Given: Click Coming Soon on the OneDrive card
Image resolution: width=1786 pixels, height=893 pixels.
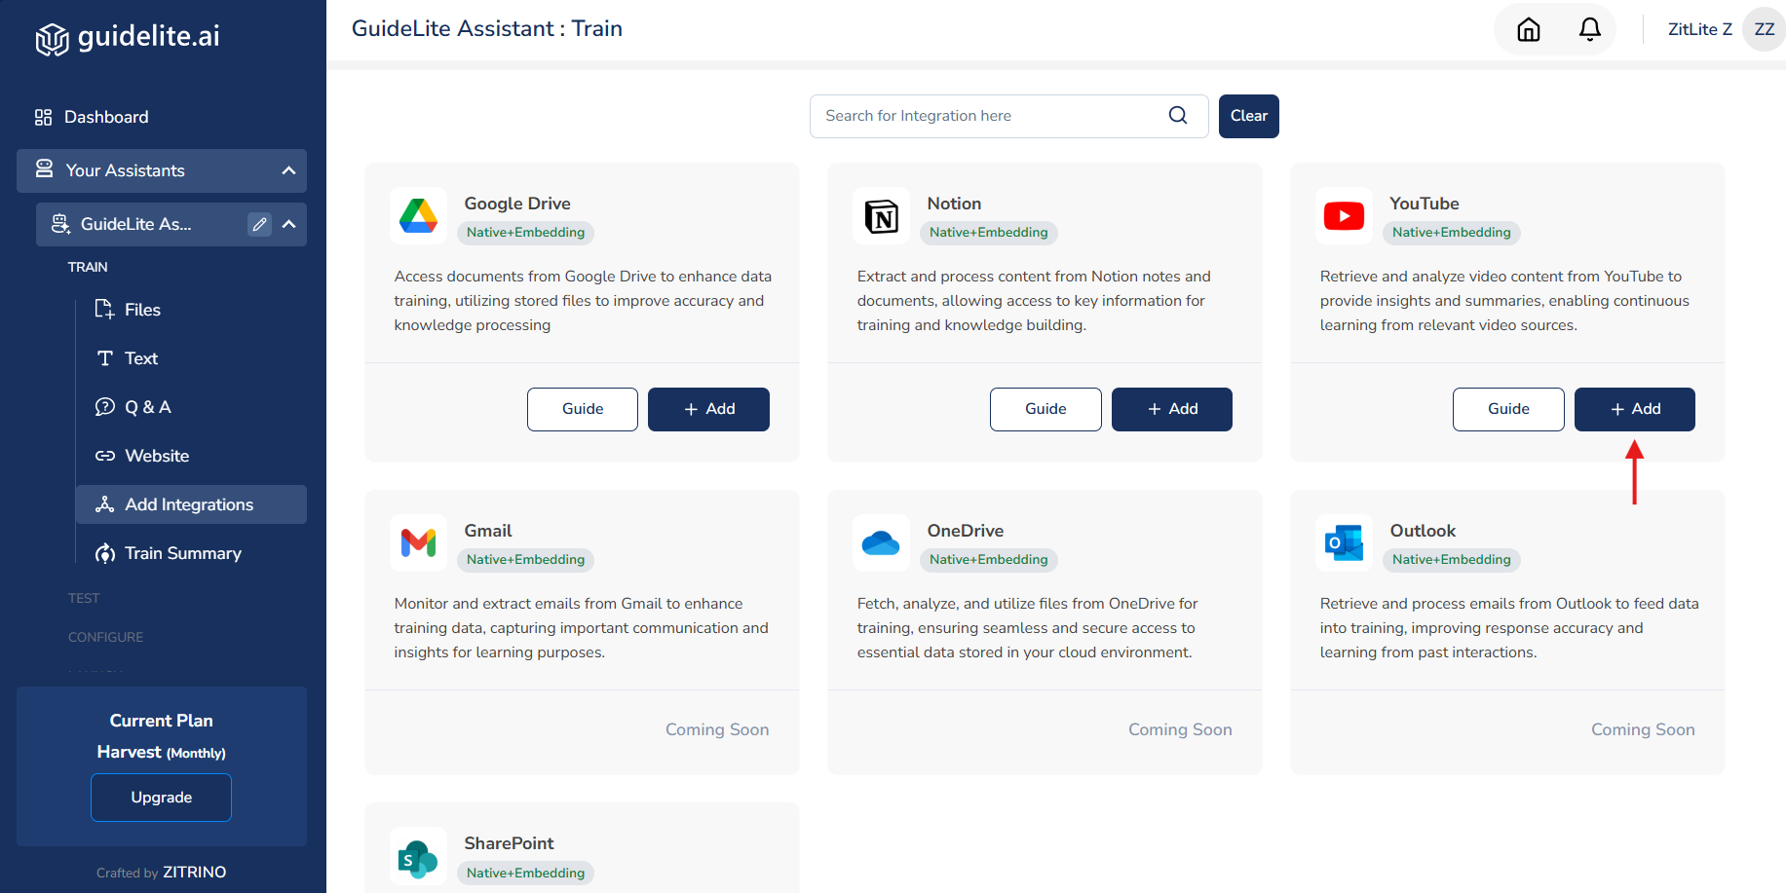Looking at the screenshot, I should pos(1180,729).
